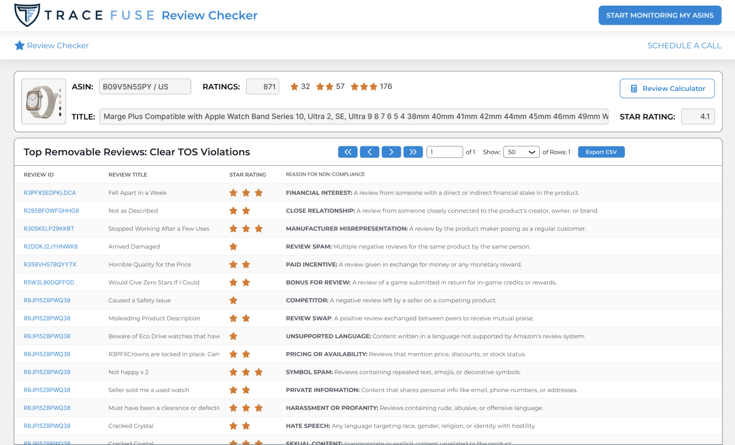Go to next page arrow
This screenshot has width=735, height=445.
[x=391, y=152]
